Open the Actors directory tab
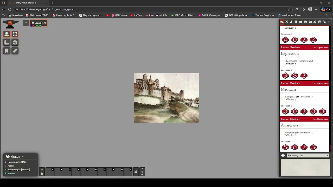Image resolution: width=333 pixels, height=187 pixels. pyautogui.click(x=291, y=22)
